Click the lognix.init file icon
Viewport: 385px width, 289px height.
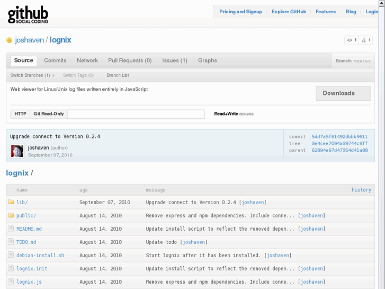(11, 268)
